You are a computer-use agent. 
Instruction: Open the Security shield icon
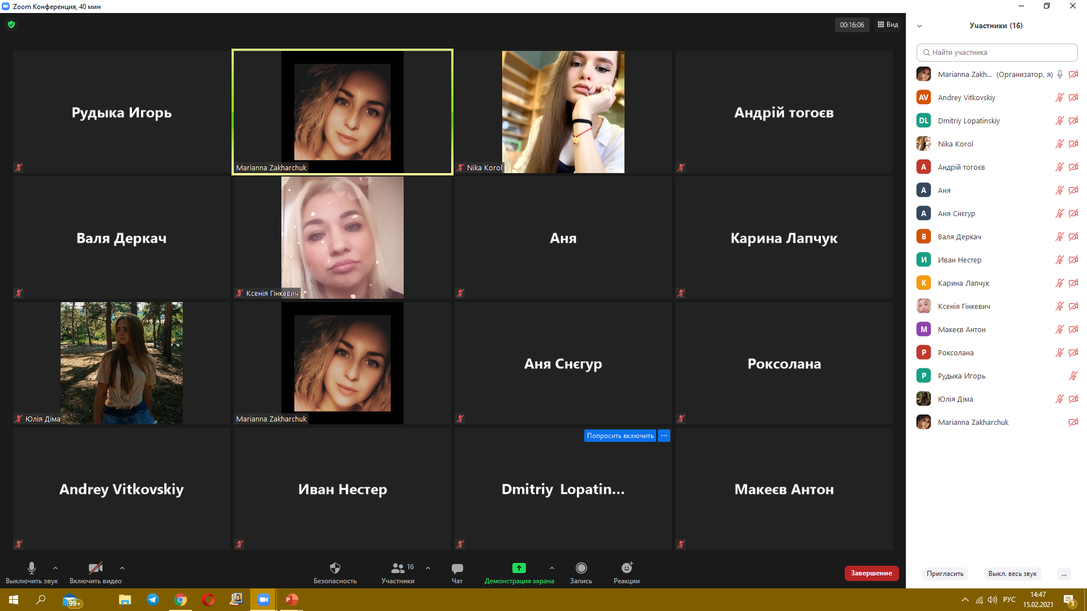click(x=335, y=568)
